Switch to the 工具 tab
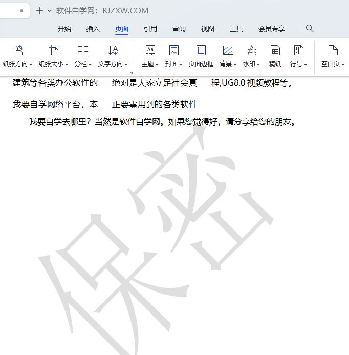349x355 pixels. coord(236,29)
